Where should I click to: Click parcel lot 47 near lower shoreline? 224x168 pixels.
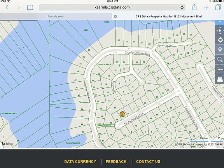tap(83, 132)
